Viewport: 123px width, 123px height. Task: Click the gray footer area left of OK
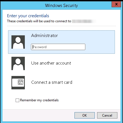point(38,115)
